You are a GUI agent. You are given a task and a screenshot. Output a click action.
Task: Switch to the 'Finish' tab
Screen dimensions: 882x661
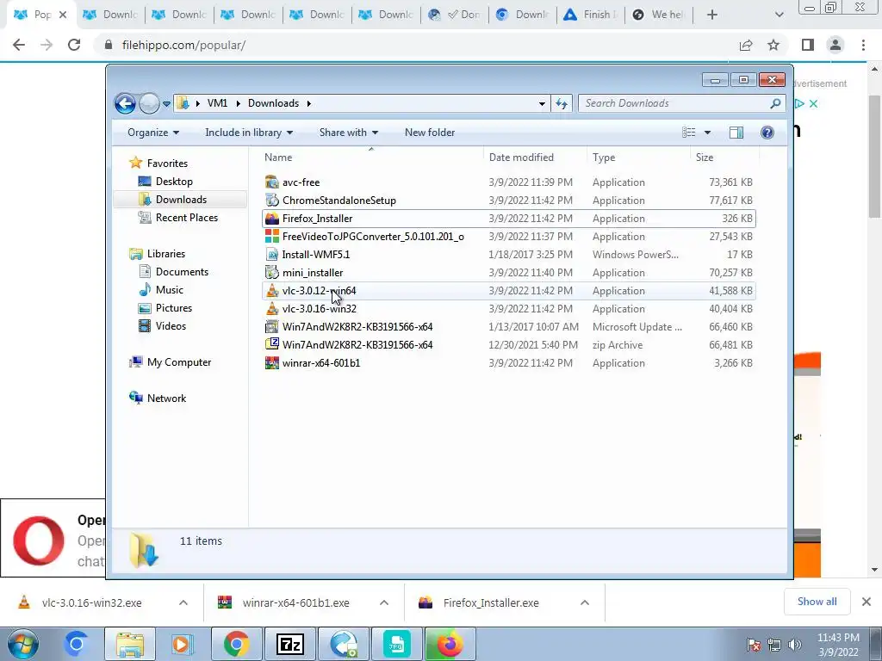pyautogui.click(x=591, y=15)
